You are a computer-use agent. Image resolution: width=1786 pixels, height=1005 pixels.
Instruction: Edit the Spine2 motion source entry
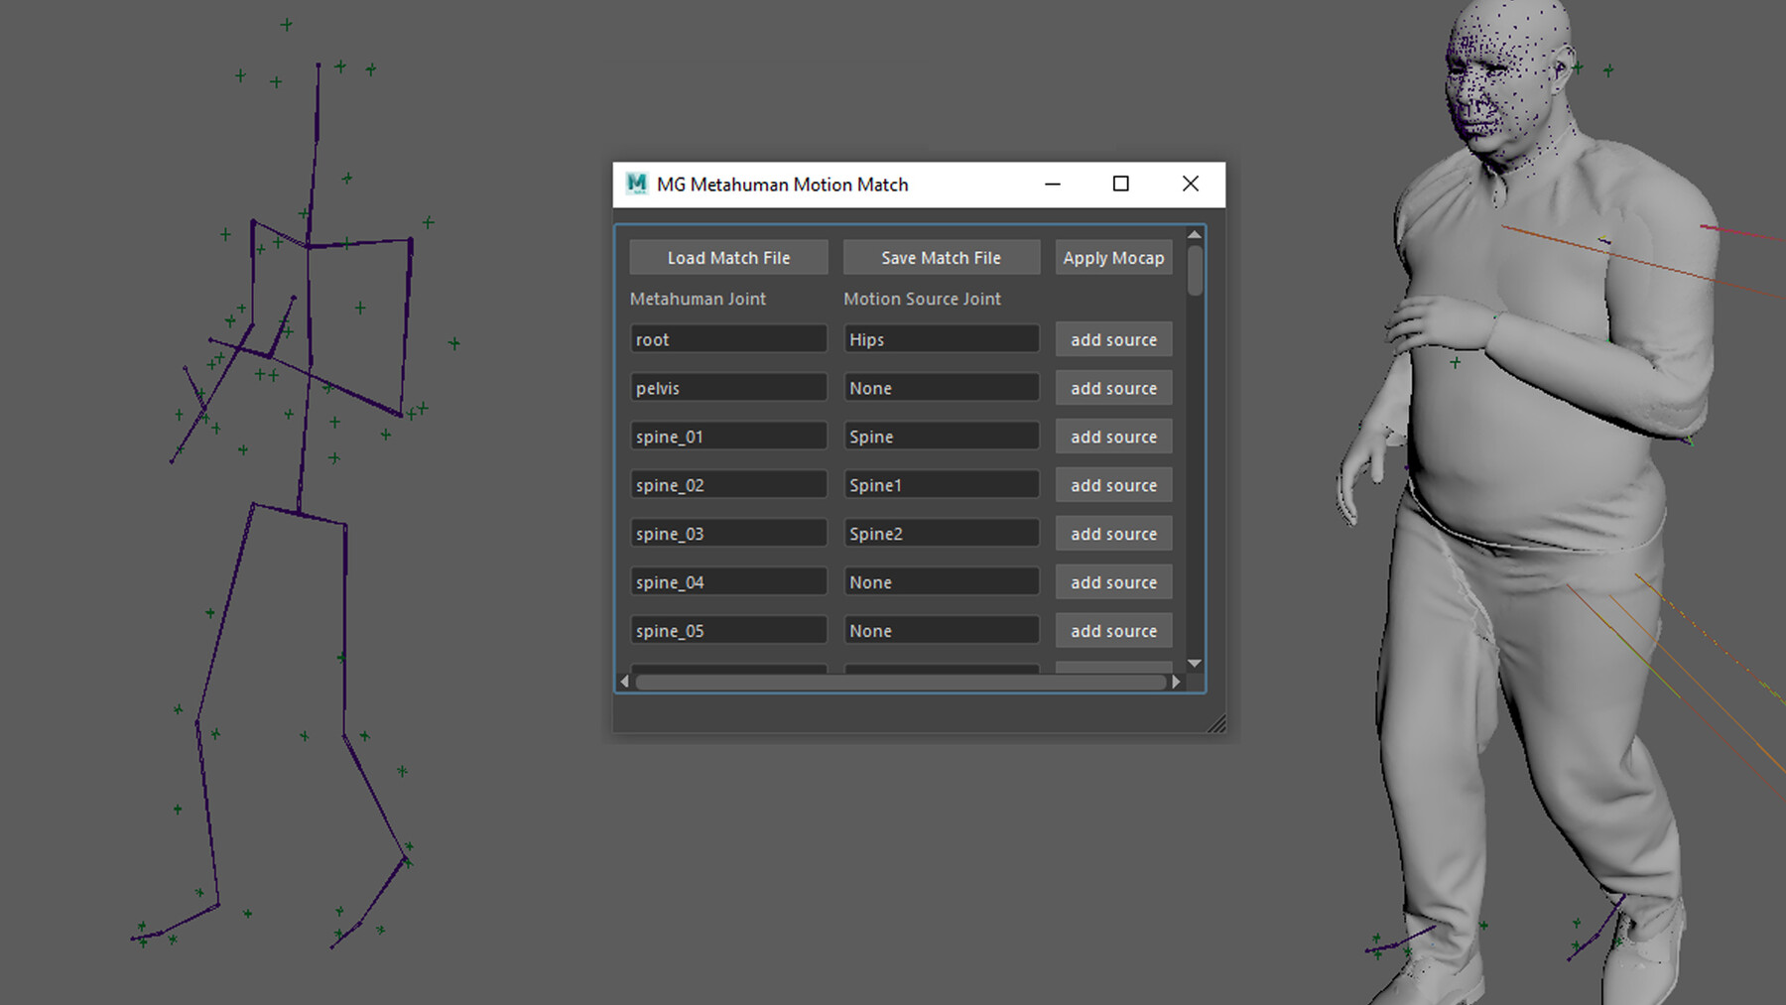941,533
